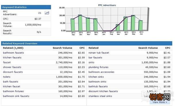
Task: Click the 'discount faucets' keyword
Action: coord(13,72)
